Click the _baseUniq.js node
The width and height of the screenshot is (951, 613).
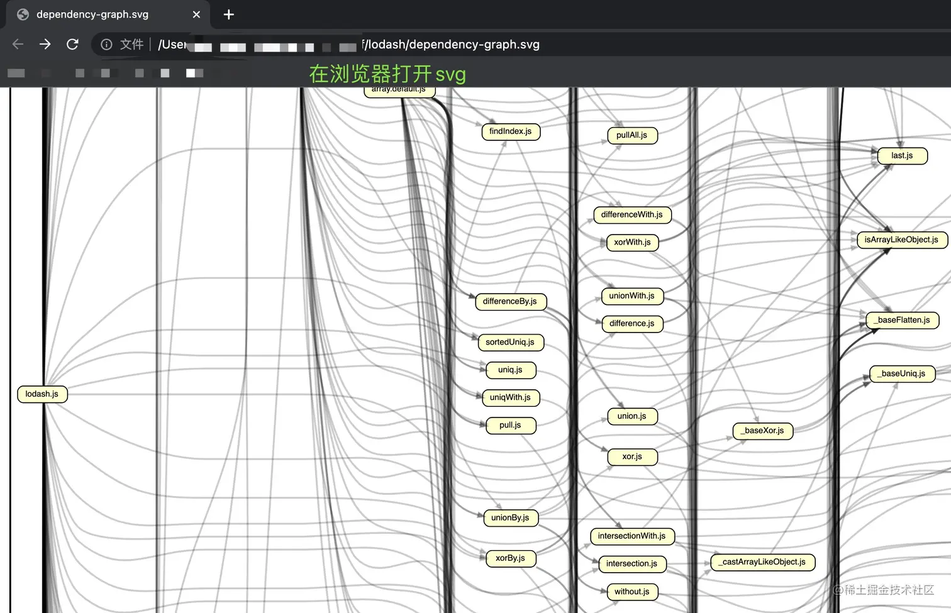(x=902, y=373)
